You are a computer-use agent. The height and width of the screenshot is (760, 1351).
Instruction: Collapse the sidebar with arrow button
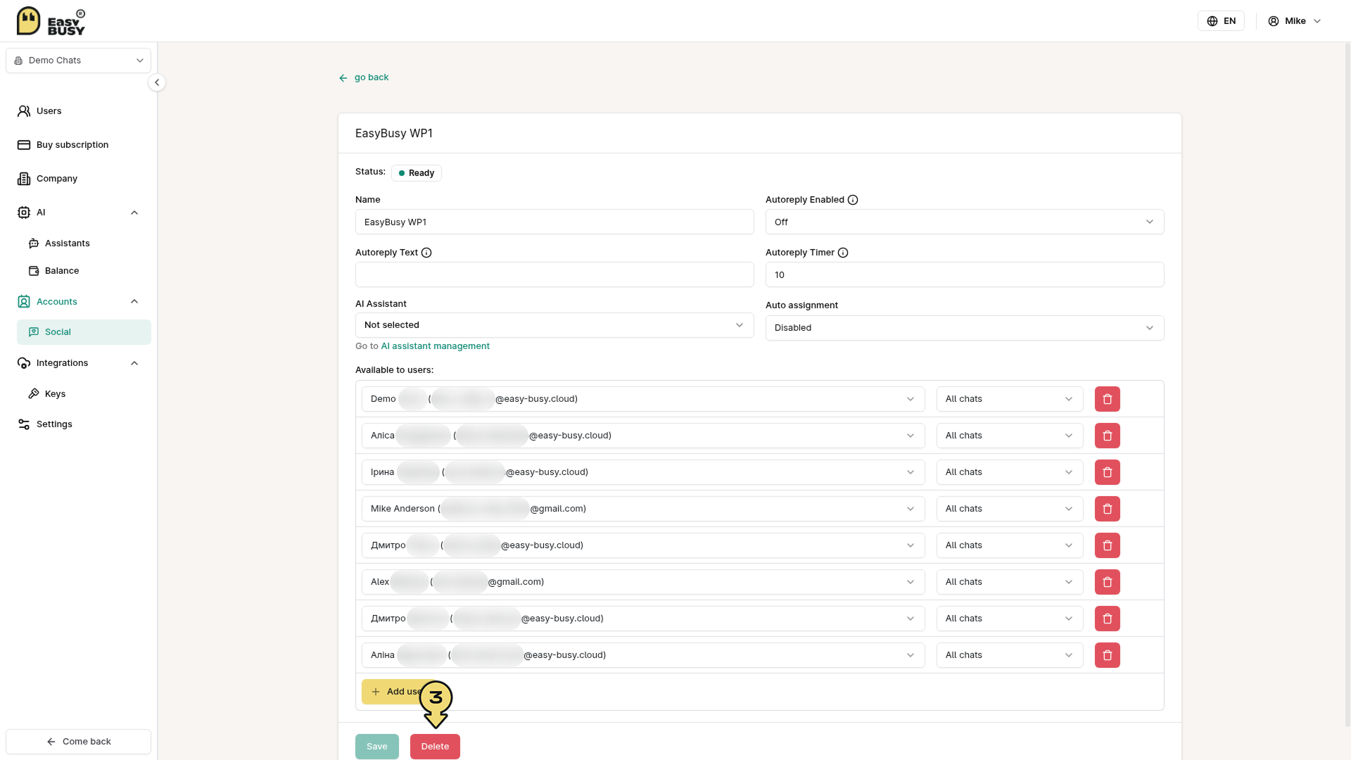pyautogui.click(x=157, y=82)
